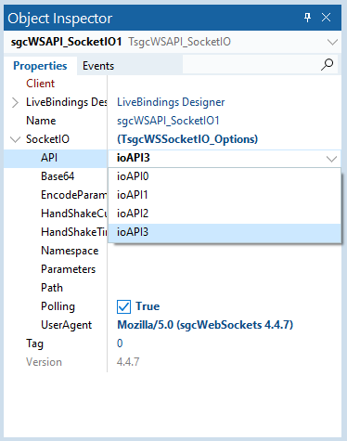Select the UserAgent property row

click(173, 325)
